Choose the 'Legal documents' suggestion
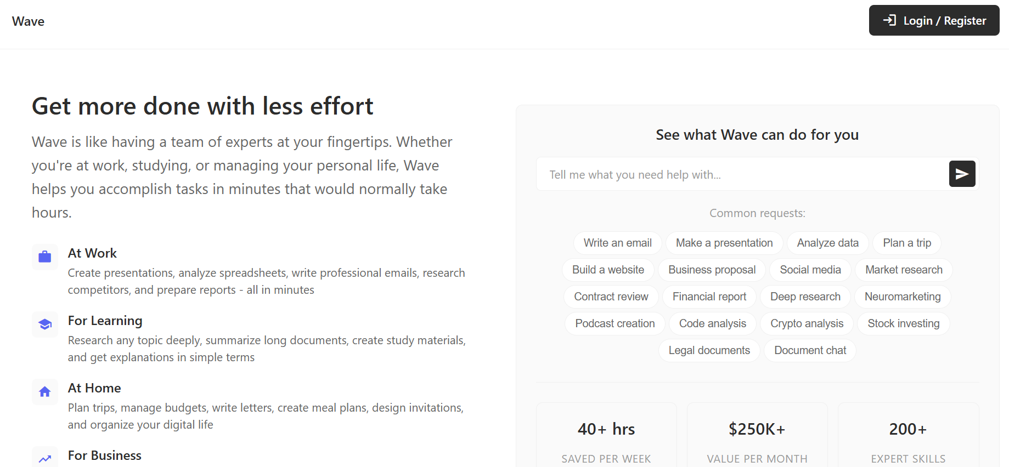The width and height of the screenshot is (1009, 467). (709, 350)
